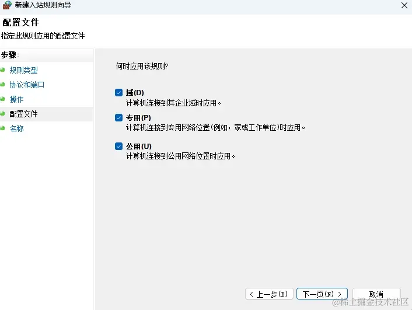Continue with 下一页(N) button
Viewport: 412px width, 310px height.
tap(322, 294)
